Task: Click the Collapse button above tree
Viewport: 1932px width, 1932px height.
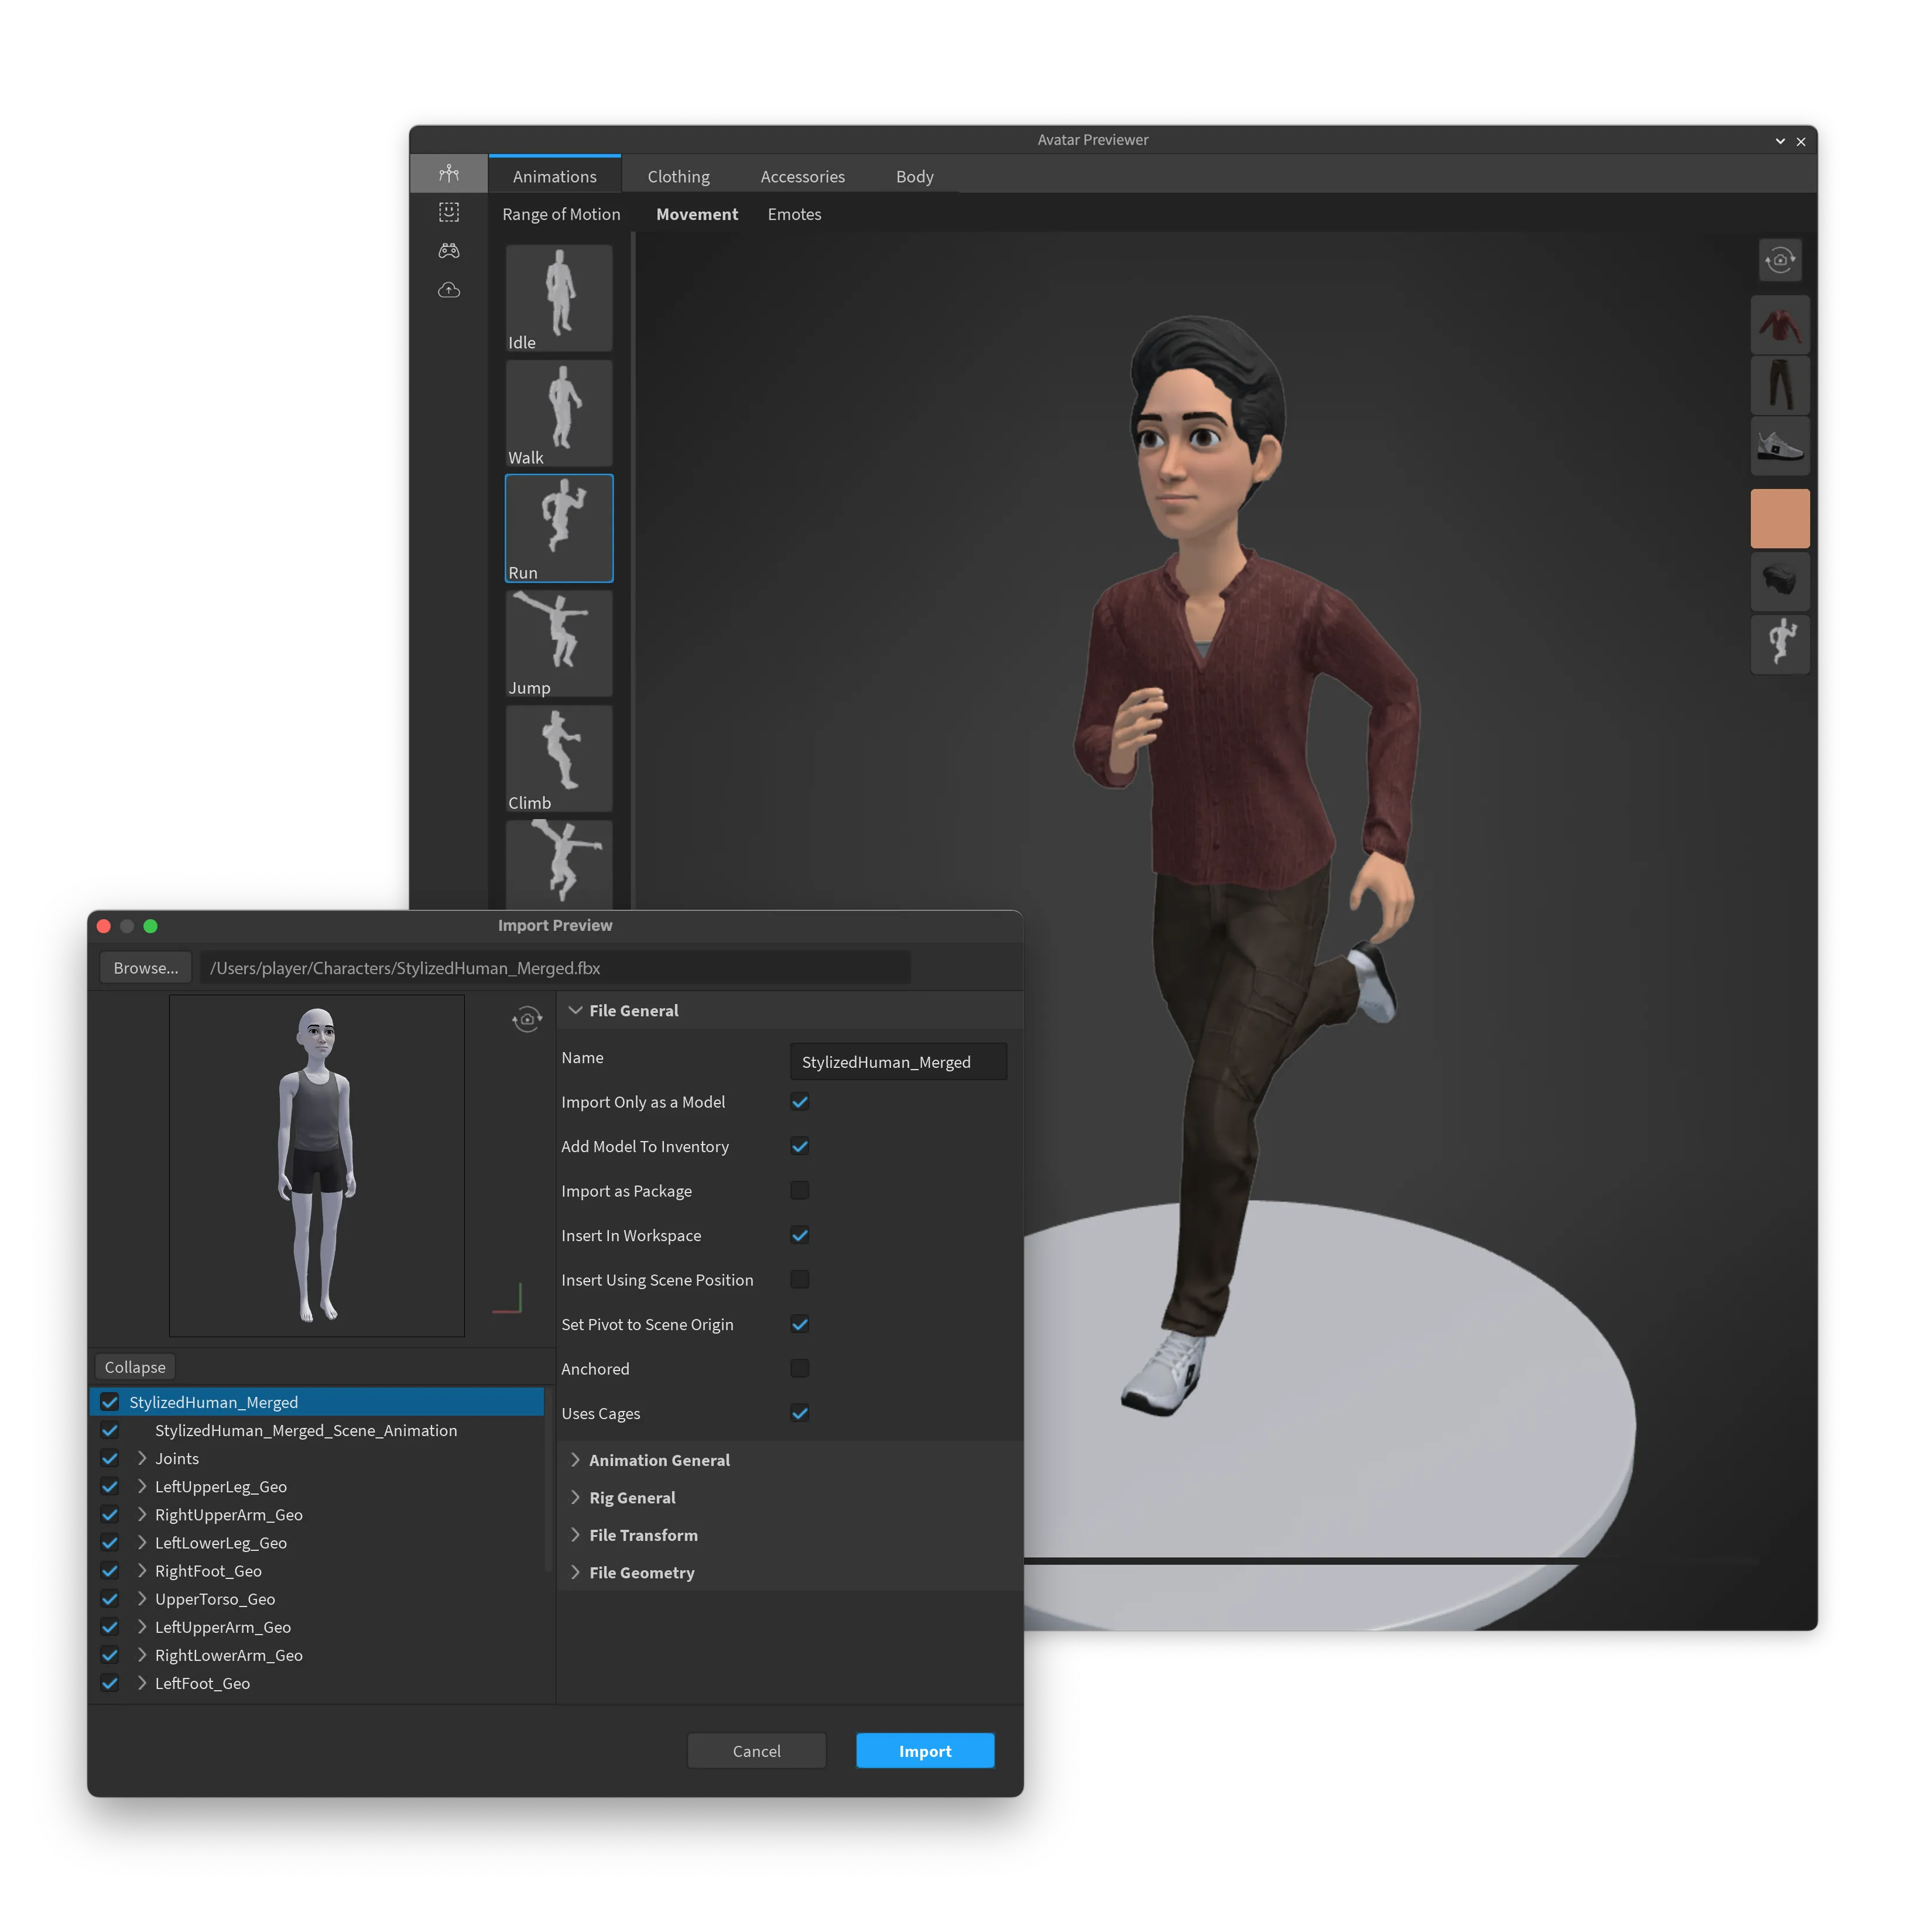Action: tap(135, 1367)
